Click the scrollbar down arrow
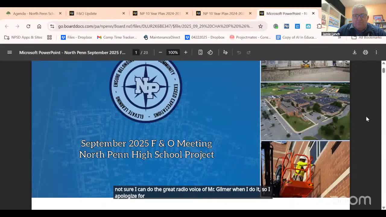386x217 pixels. coord(384,208)
